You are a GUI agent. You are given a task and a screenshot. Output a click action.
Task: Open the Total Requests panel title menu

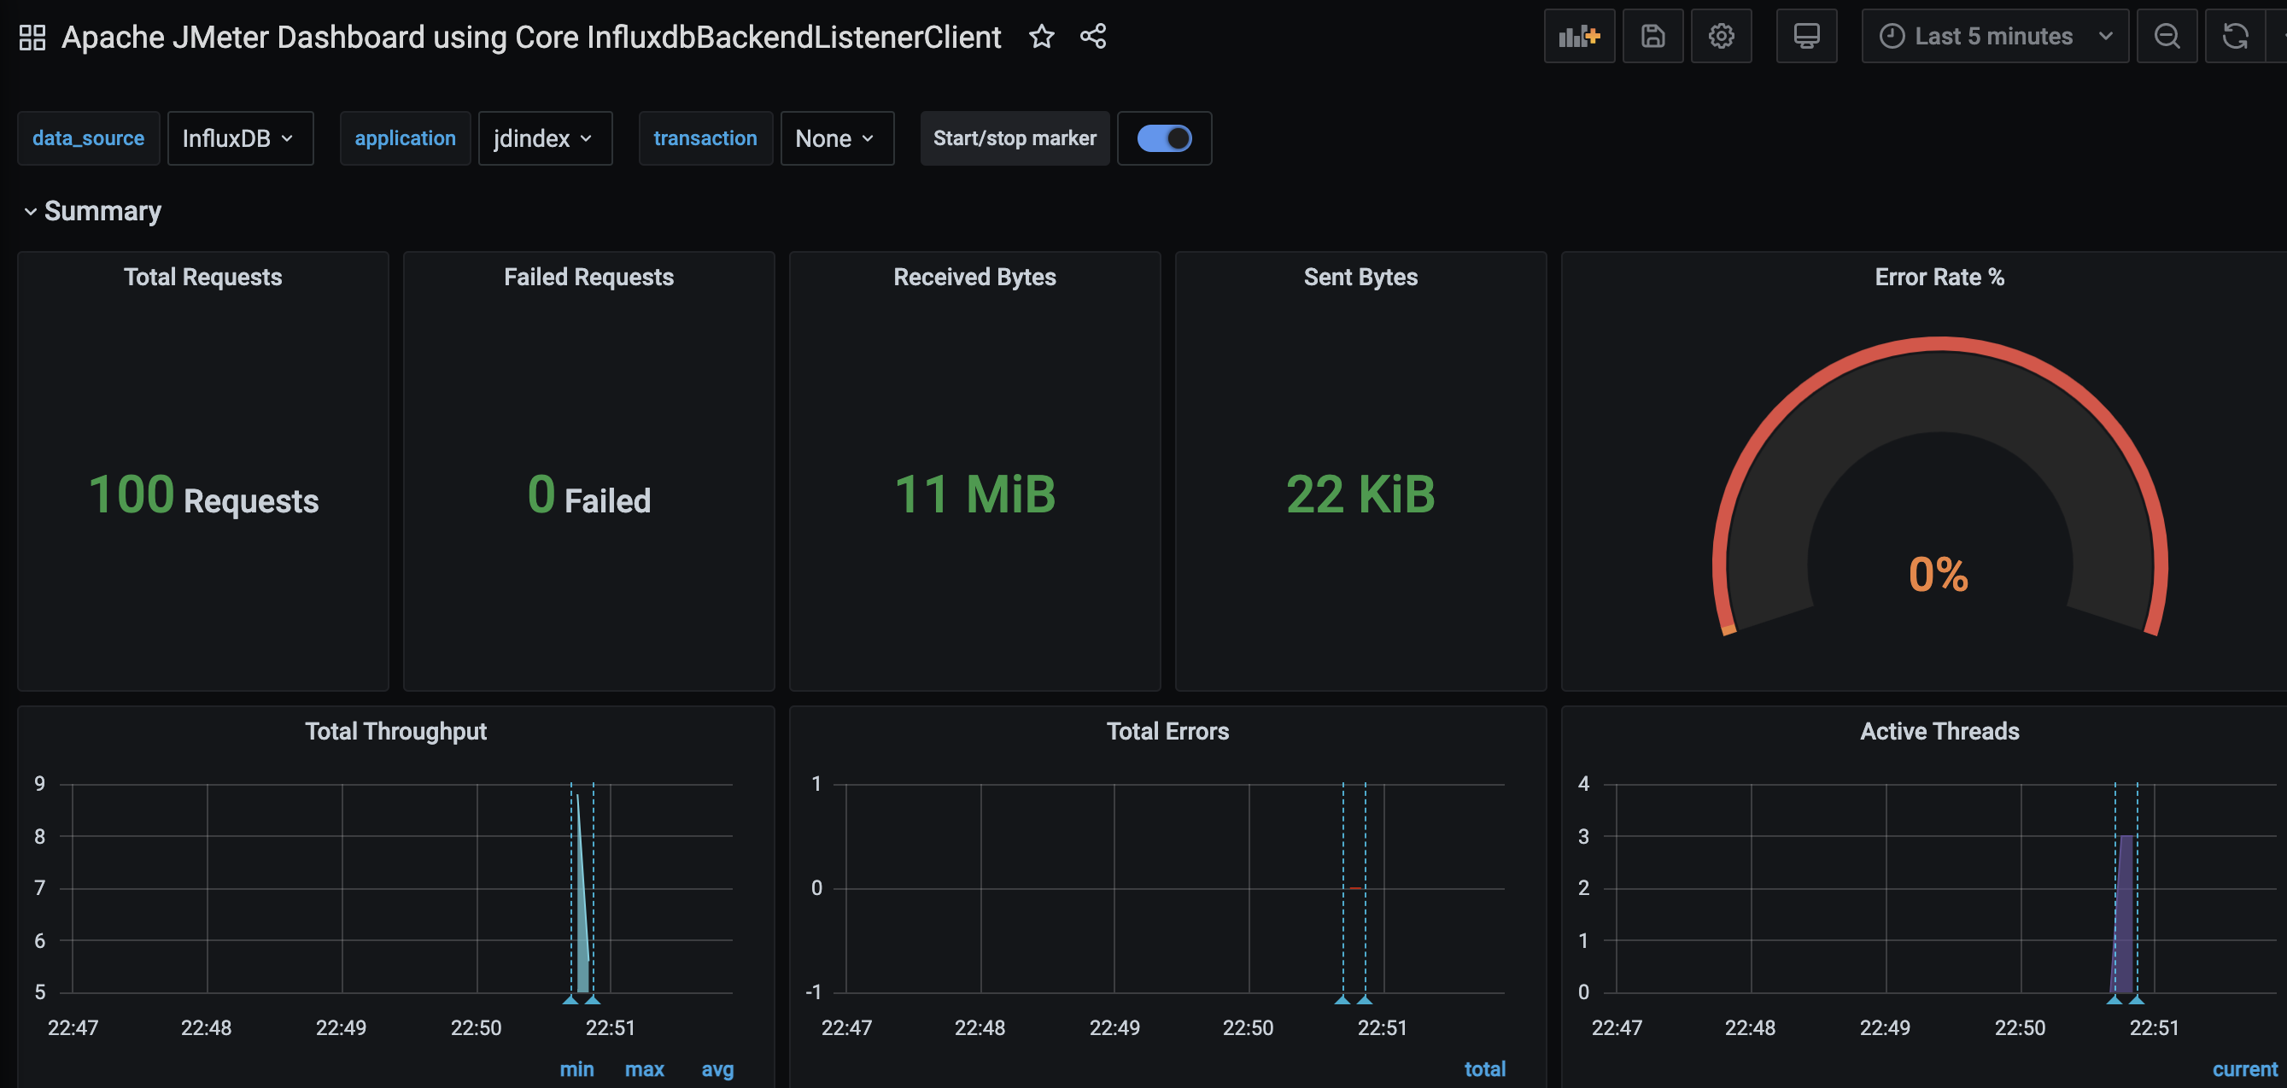[202, 277]
